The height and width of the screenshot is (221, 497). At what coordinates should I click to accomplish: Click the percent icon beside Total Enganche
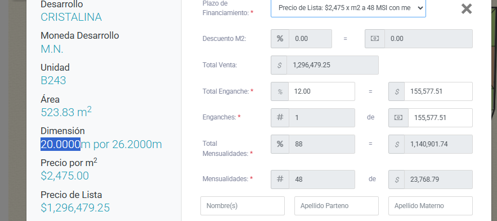[280, 91]
